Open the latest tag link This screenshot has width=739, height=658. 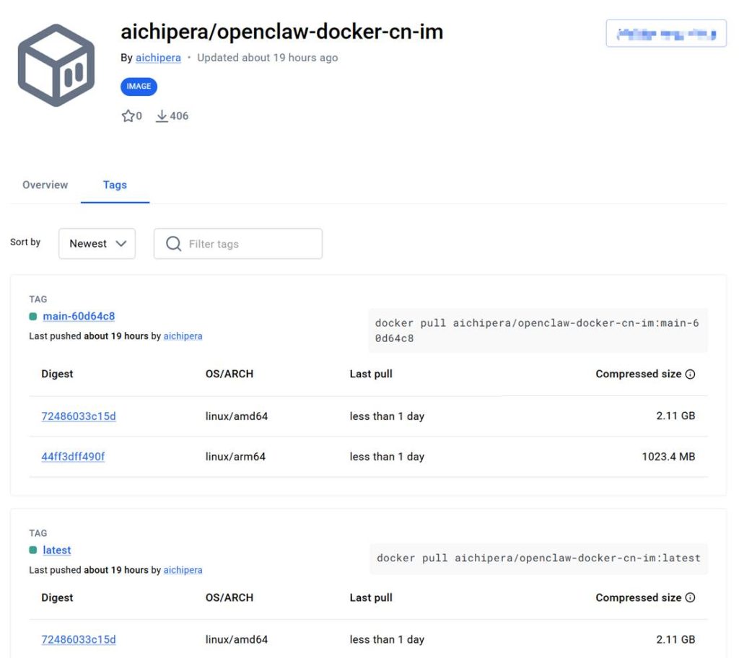click(x=57, y=550)
